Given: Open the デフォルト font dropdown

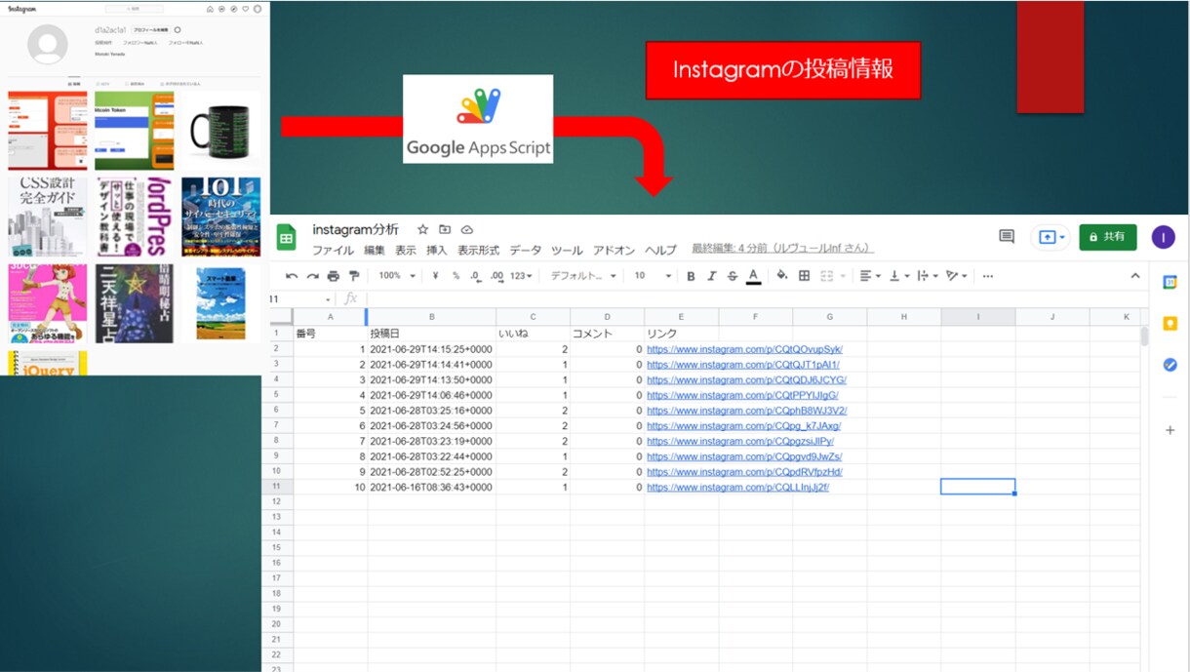Looking at the screenshot, I should (x=583, y=276).
